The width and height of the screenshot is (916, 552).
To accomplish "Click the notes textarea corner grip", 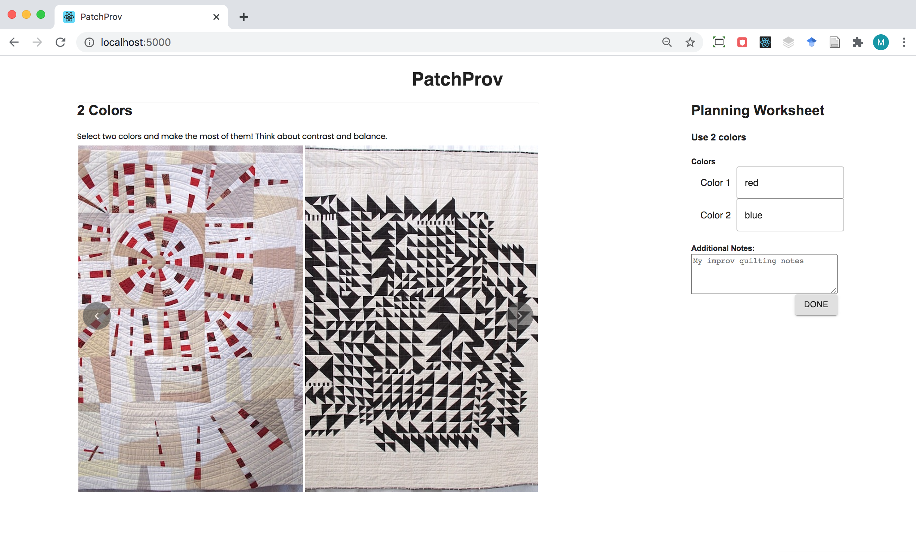I will click(x=834, y=290).
